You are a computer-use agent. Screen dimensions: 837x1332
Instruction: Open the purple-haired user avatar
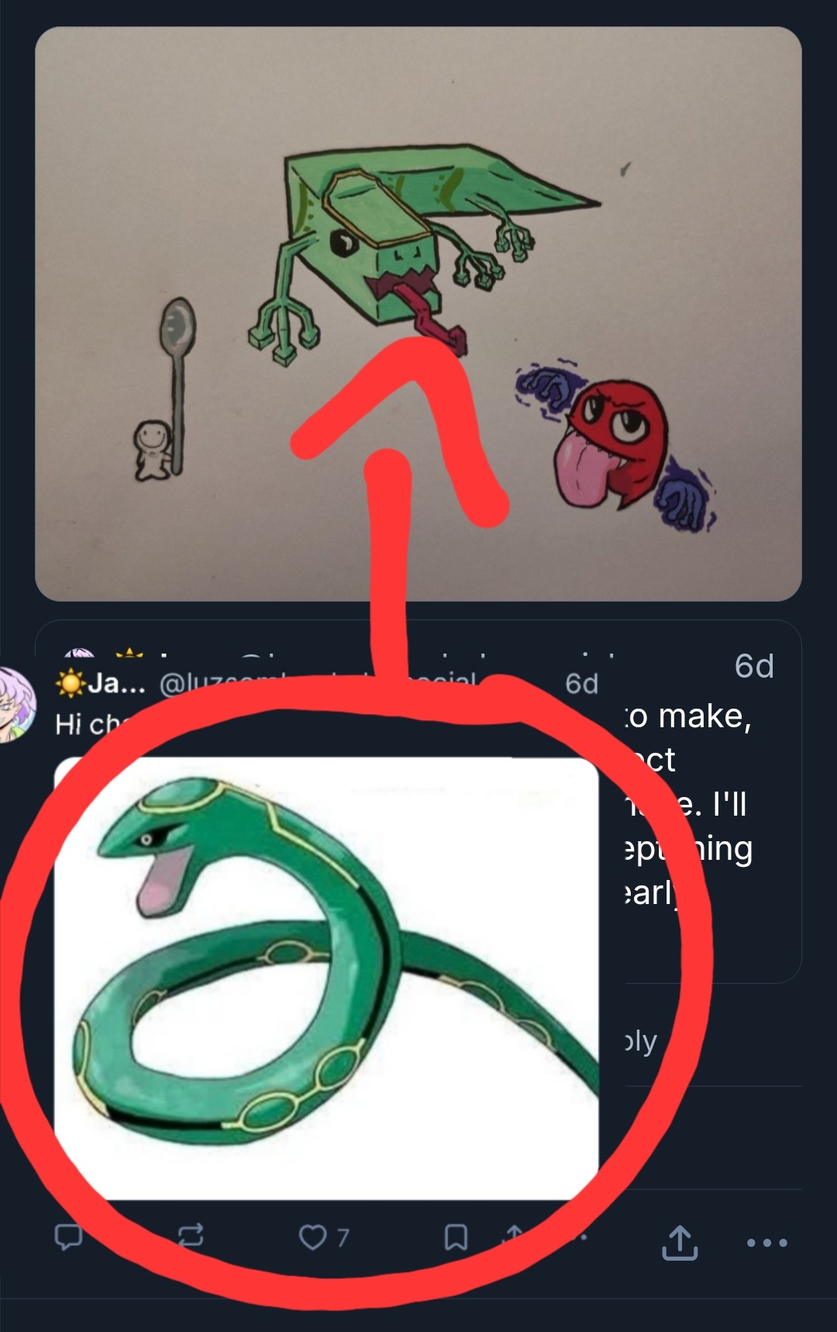(15, 706)
